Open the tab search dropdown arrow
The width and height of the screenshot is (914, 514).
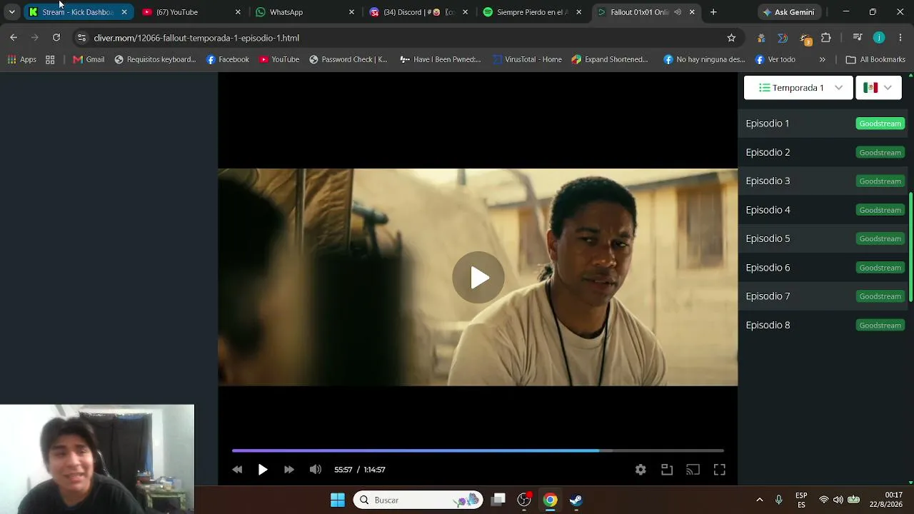coord(11,12)
